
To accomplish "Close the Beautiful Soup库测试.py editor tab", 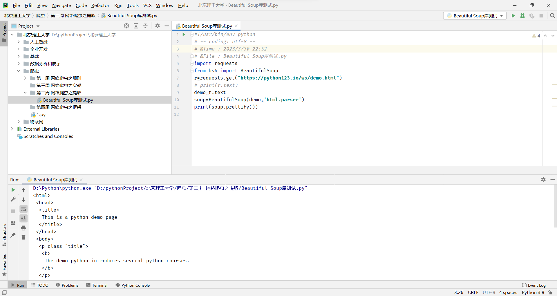I will [x=236, y=26].
